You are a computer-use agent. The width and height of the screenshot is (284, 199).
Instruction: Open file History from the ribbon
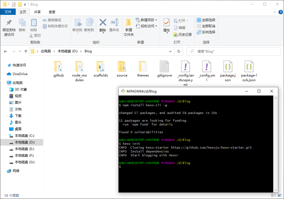pyautogui.click(x=182, y=35)
